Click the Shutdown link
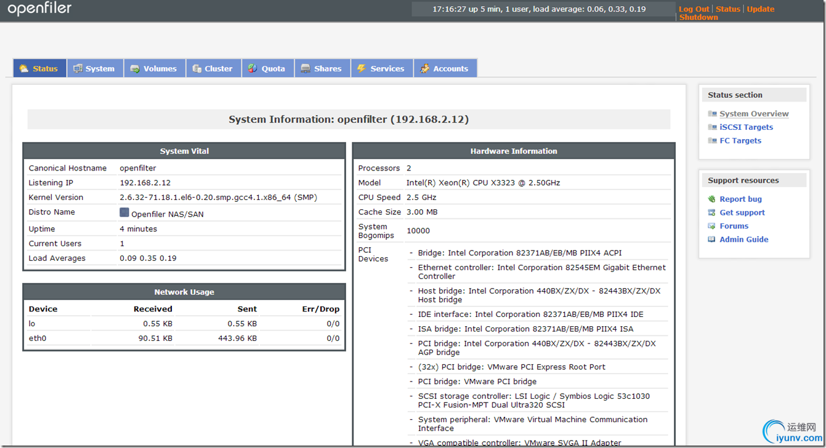 click(698, 17)
